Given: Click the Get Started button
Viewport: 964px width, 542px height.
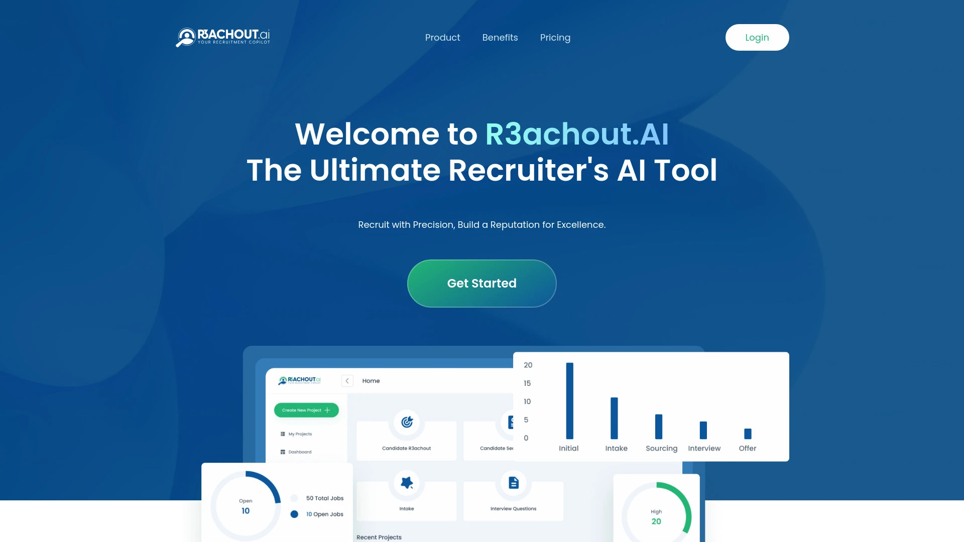Looking at the screenshot, I should (x=482, y=283).
